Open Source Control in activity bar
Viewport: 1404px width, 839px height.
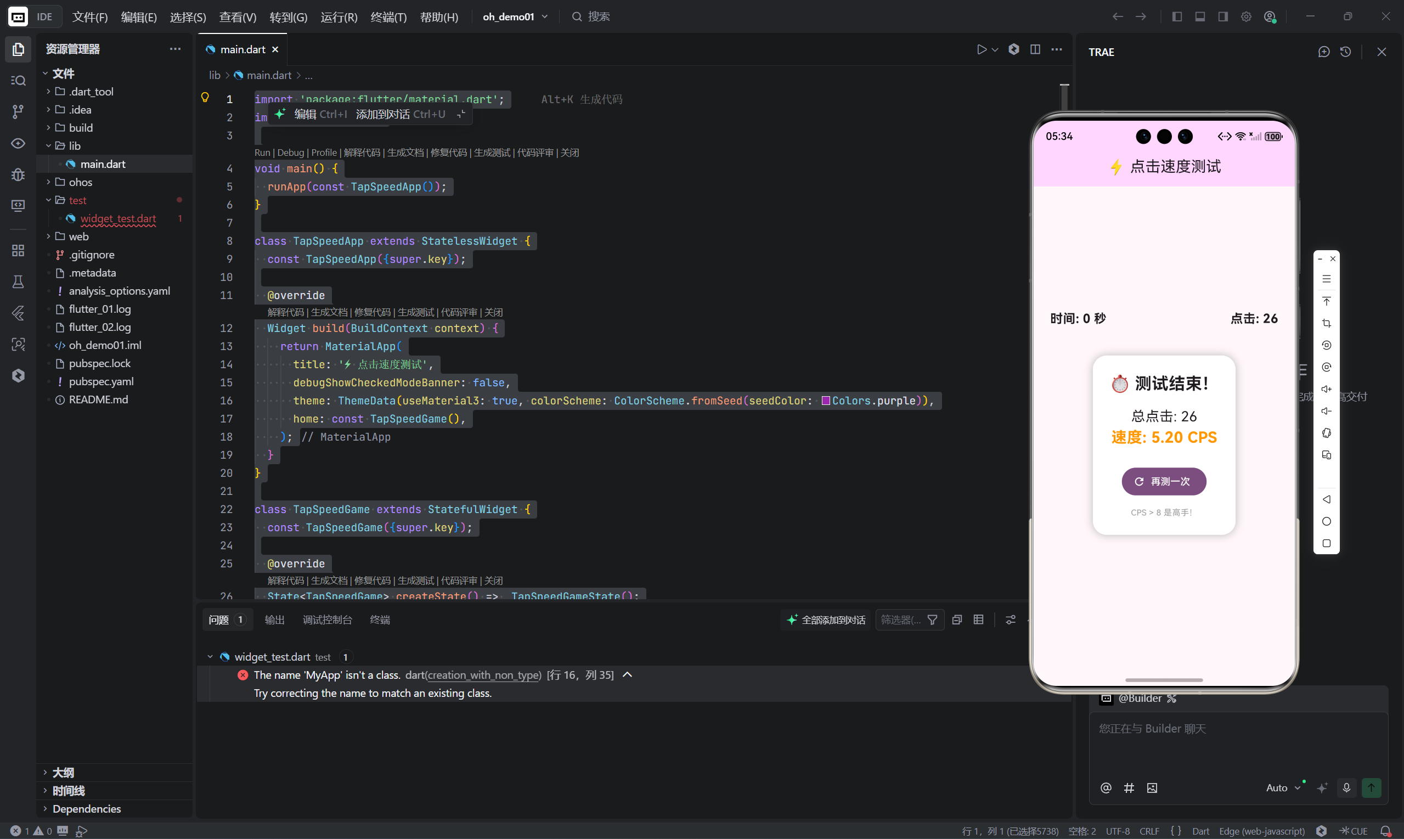(x=18, y=112)
